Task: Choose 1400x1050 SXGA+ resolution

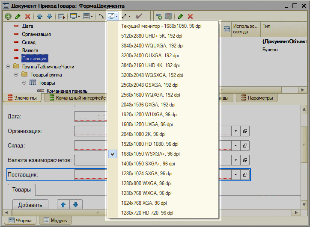Action: pos(163,164)
